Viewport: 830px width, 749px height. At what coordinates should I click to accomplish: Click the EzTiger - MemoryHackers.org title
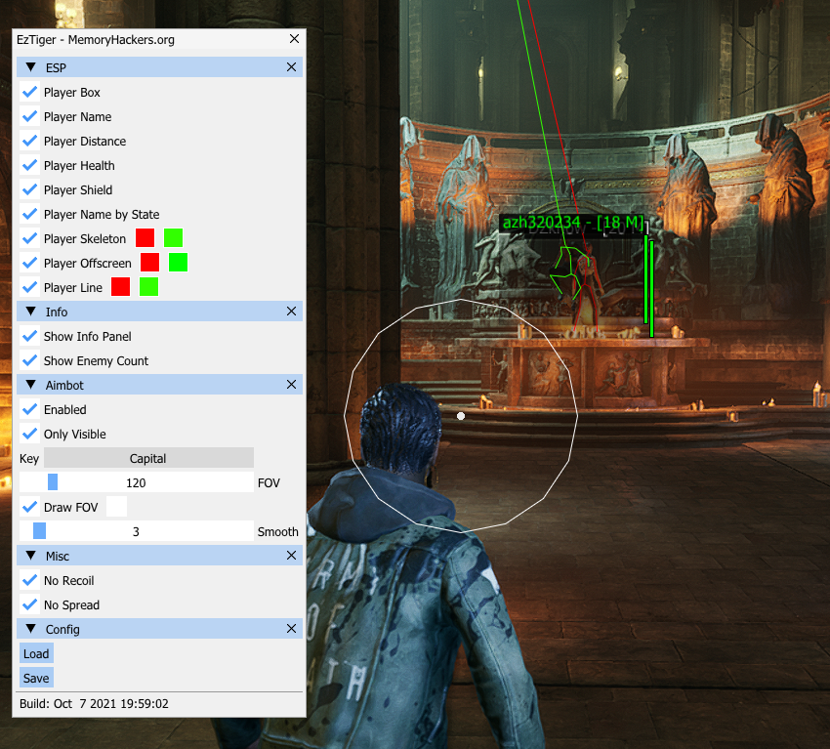96,40
